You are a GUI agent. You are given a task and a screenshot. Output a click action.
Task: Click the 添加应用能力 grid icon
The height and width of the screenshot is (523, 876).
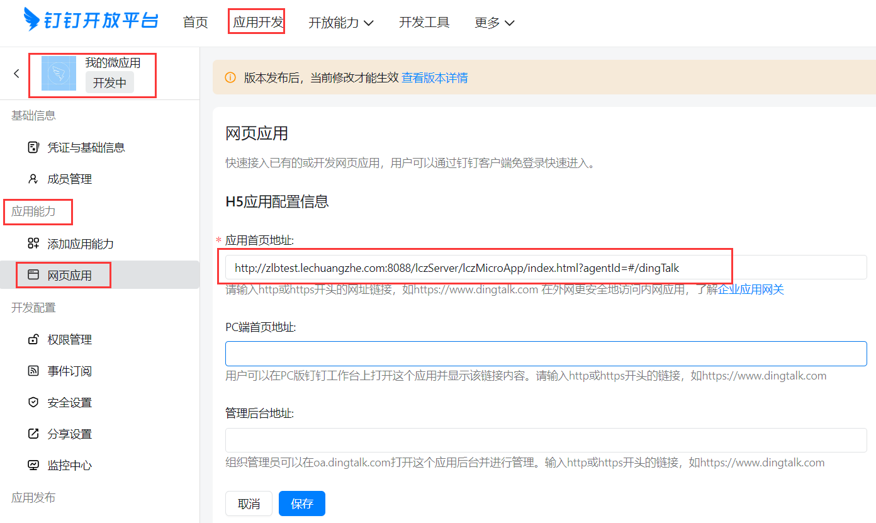pyautogui.click(x=33, y=244)
